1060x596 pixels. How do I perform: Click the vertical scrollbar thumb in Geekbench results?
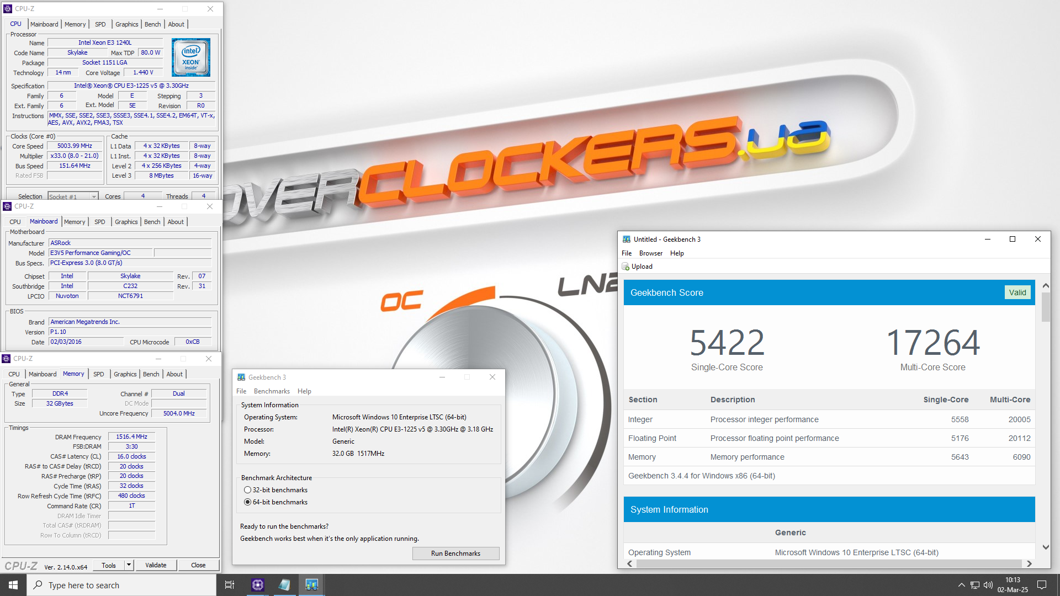[x=1046, y=307]
